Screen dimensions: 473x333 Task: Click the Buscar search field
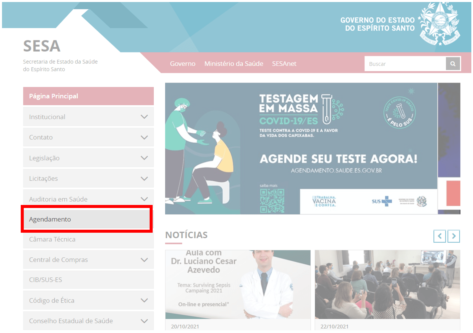click(x=405, y=64)
